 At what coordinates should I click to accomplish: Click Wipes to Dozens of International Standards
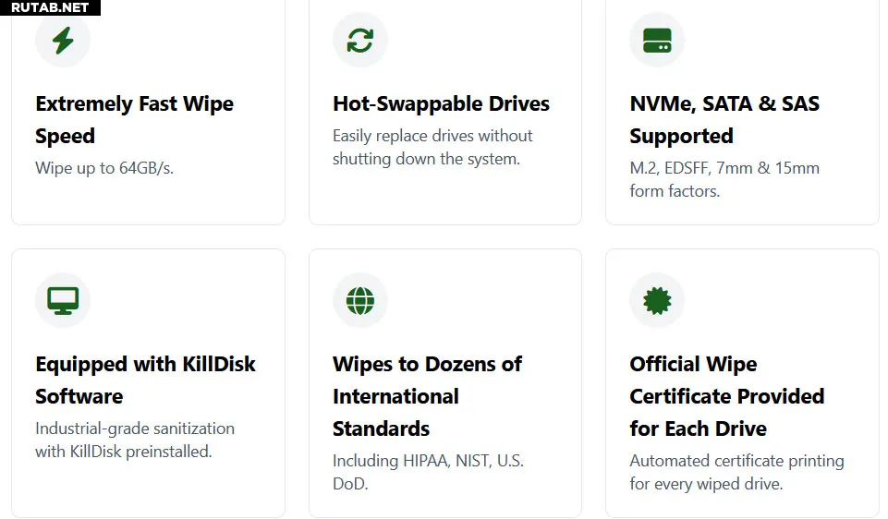tap(427, 396)
